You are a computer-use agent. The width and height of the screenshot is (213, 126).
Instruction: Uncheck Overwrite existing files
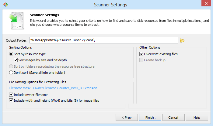coord(141,54)
